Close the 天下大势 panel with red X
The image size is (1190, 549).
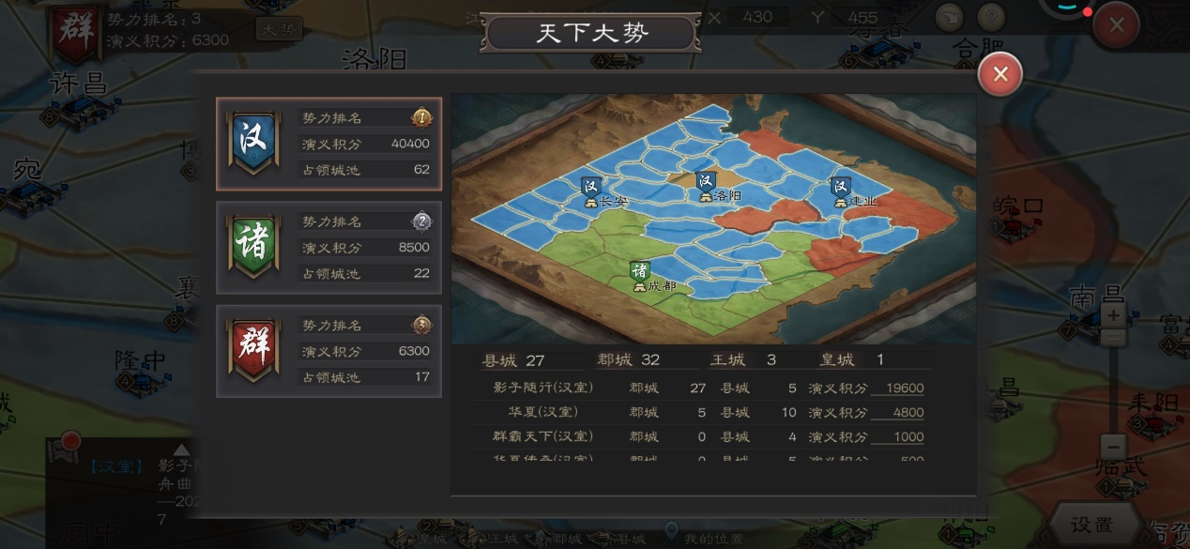coord(1000,74)
